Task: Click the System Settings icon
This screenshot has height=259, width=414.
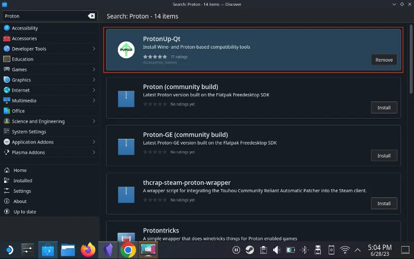Action: pos(7,132)
